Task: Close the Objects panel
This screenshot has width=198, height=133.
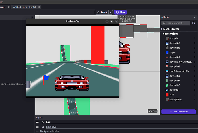Action: click(x=195, y=18)
